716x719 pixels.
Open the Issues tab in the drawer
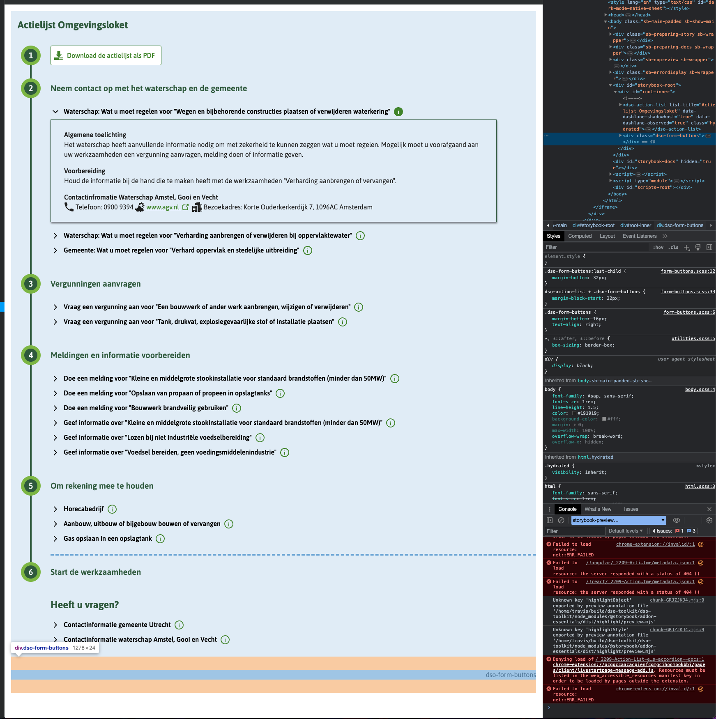pyautogui.click(x=631, y=509)
